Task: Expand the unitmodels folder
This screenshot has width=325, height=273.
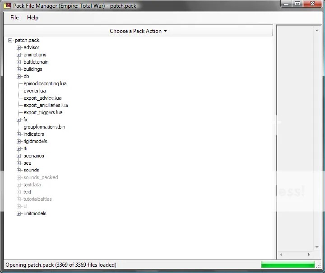Action: tap(19, 213)
